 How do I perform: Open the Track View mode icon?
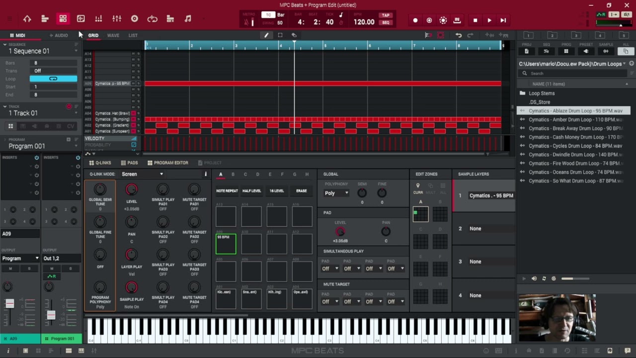click(45, 19)
